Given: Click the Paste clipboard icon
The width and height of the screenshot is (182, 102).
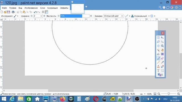Looking at the screenshot, I should (24, 12).
